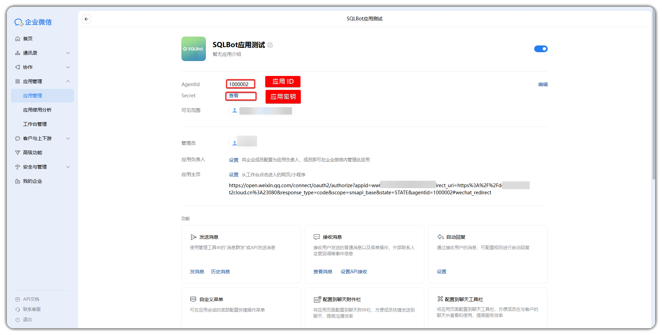The width and height of the screenshot is (662, 335).
Task: Click 设置 next to 应用负责人
Action: point(234,159)
